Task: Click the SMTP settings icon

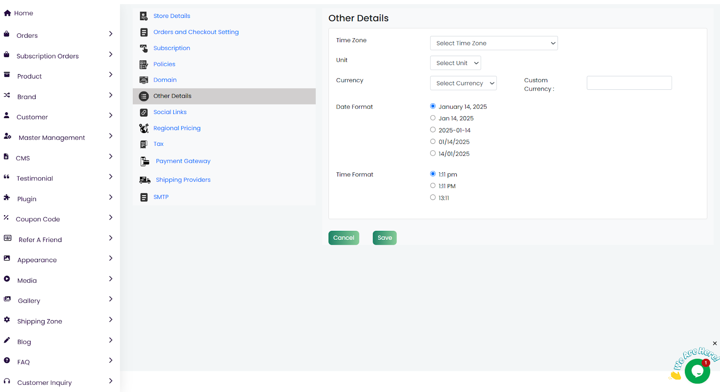Action: tap(144, 197)
